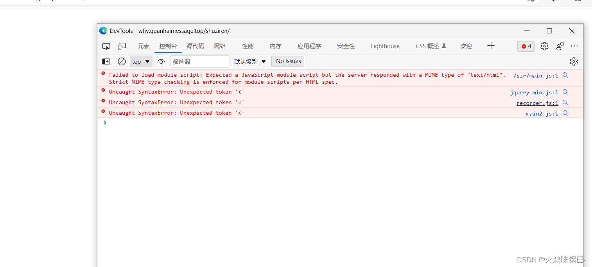Focus the 筛选器 filter input
Image resolution: width=592 pixels, height=267 pixels.
point(200,61)
